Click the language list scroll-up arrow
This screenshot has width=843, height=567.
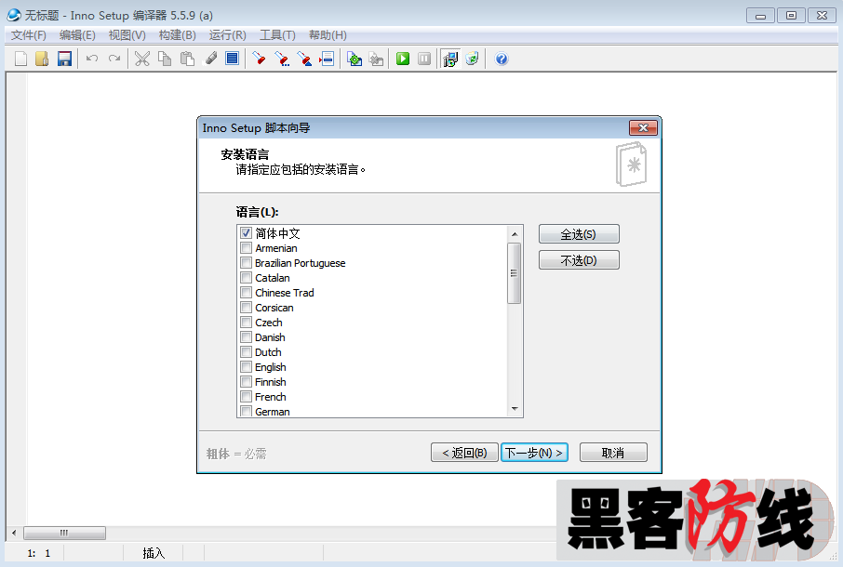tap(515, 234)
